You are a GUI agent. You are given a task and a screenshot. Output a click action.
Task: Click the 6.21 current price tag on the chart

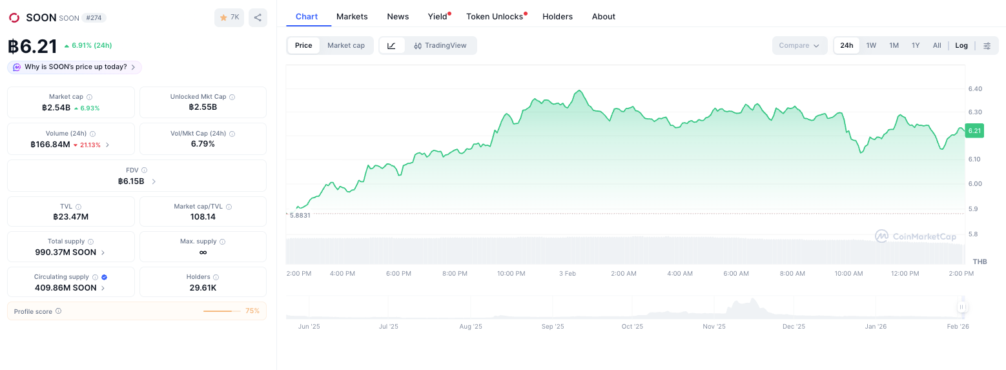pyautogui.click(x=974, y=130)
